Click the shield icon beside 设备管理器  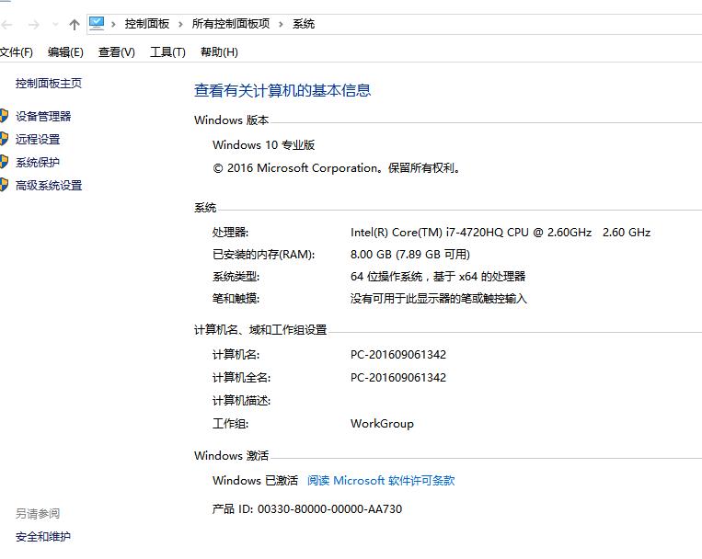point(4,116)
